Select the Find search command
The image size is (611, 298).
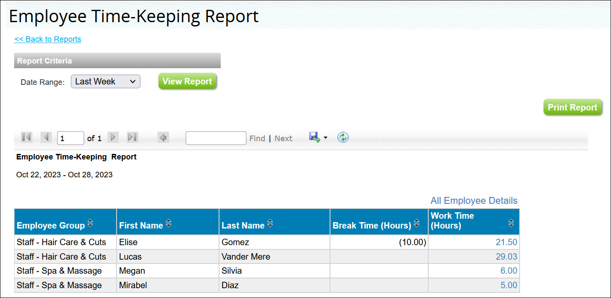point(257,138)
